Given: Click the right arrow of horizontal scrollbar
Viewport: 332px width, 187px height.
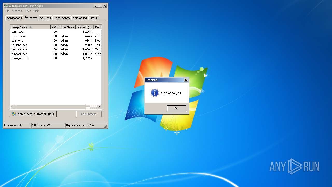Looking at the screenshot, I should (99, 107).
